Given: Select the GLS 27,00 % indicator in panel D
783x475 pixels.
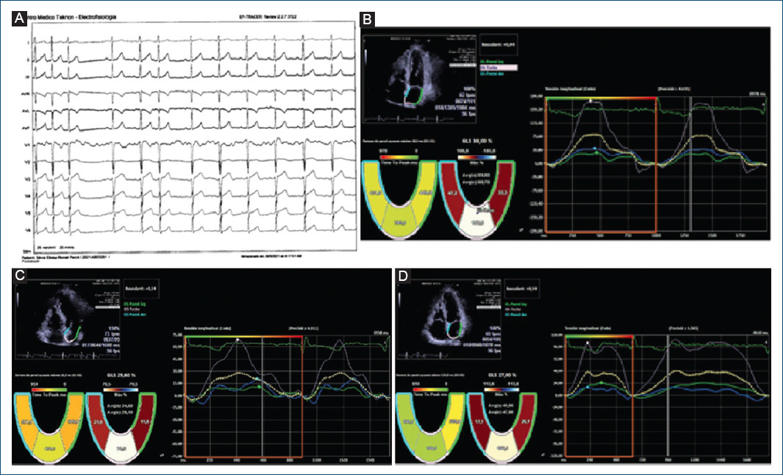Looking at the screenshot, I should (x=501, y=375).
